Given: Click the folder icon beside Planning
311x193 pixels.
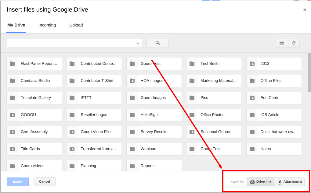Looking at the screenshot, I should click(x=72, y=166).
